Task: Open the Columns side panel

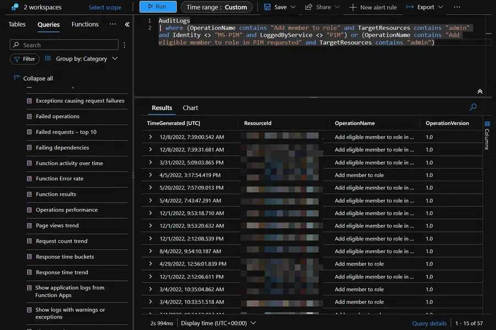Action: [487, 135]
